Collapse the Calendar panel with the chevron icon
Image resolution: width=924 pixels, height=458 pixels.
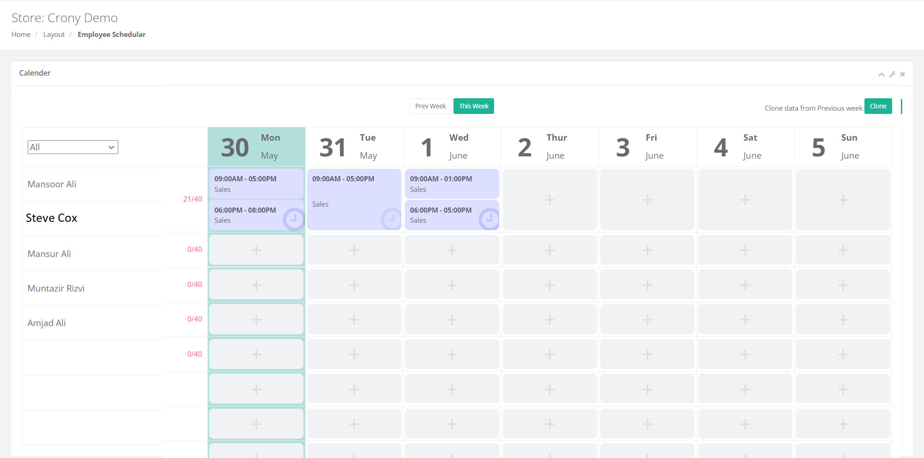click(882, 74)
